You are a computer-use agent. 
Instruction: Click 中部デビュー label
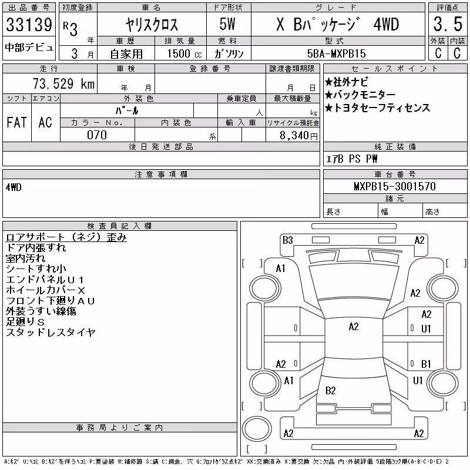pos(29,48)
